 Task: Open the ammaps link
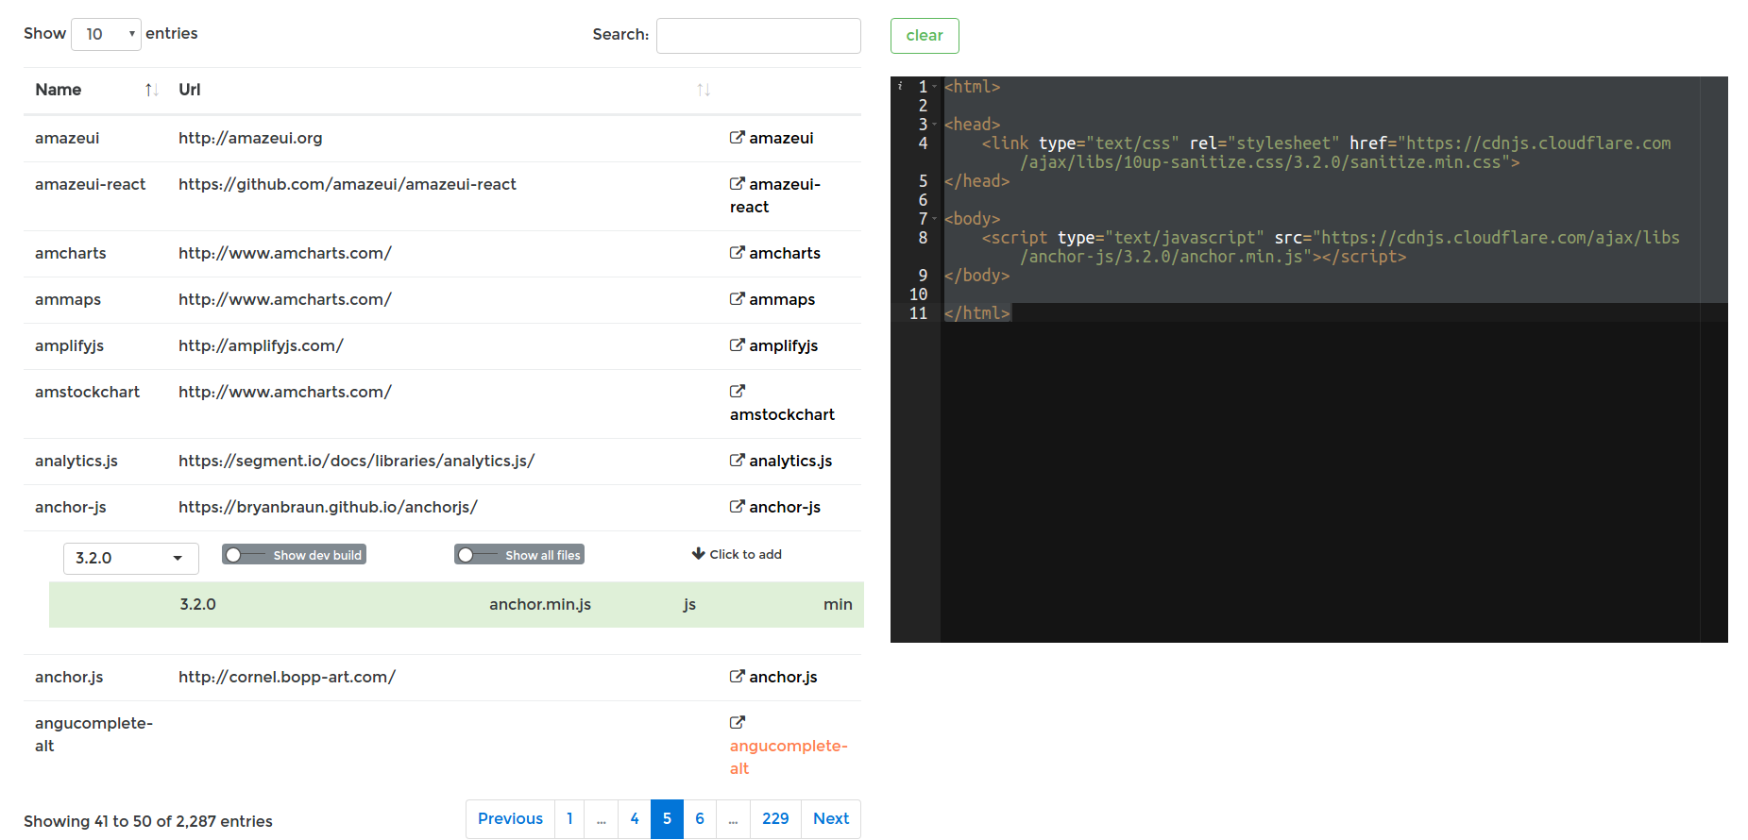782,299
